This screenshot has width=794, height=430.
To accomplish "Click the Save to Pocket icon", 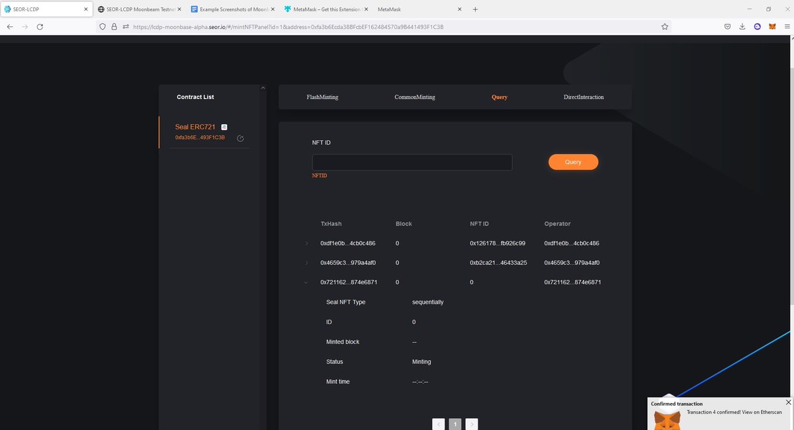I will (x=727, y=26).
